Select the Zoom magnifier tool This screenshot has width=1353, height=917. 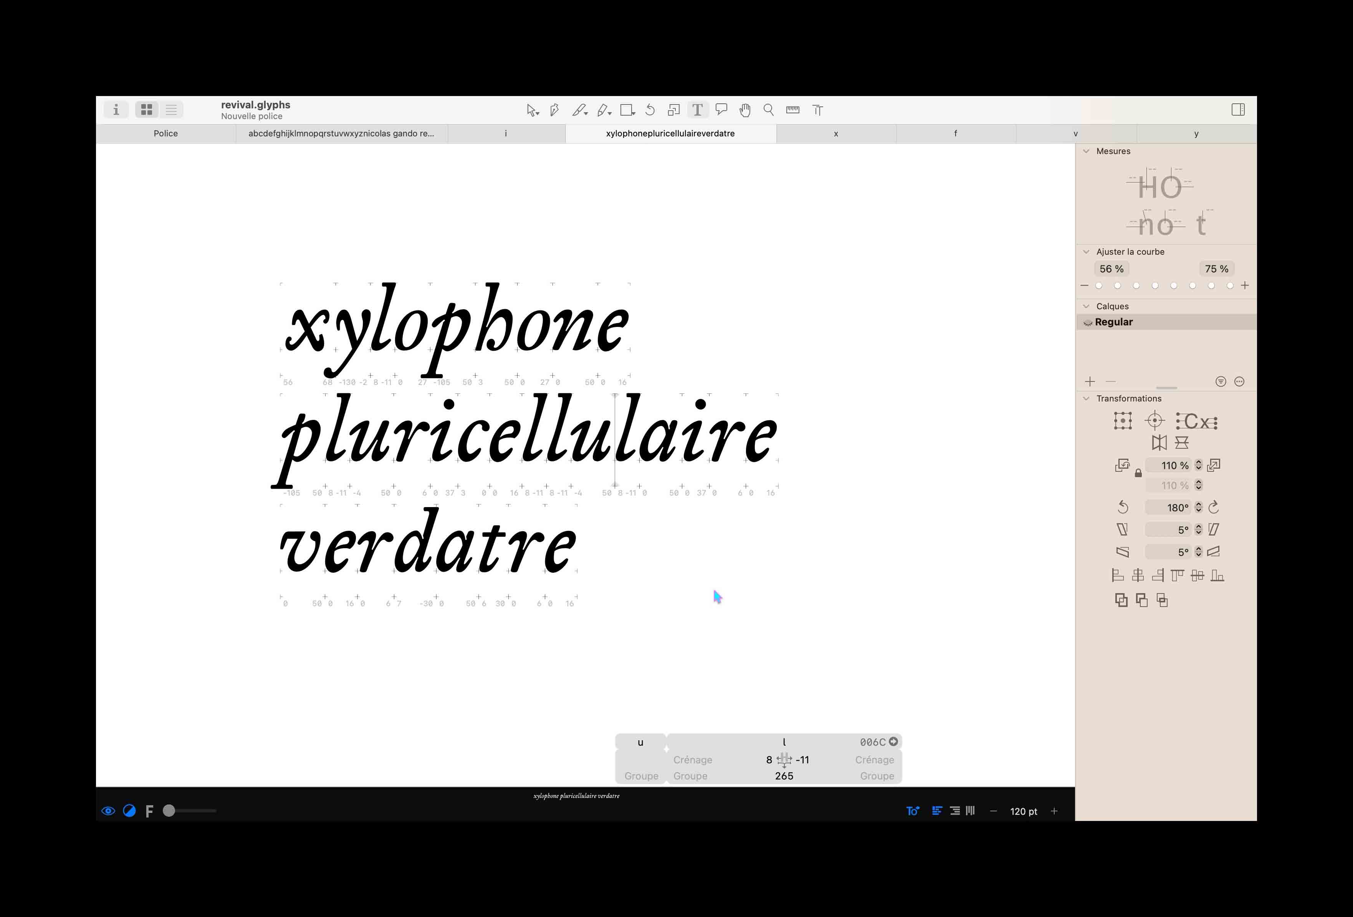[769, 109]
